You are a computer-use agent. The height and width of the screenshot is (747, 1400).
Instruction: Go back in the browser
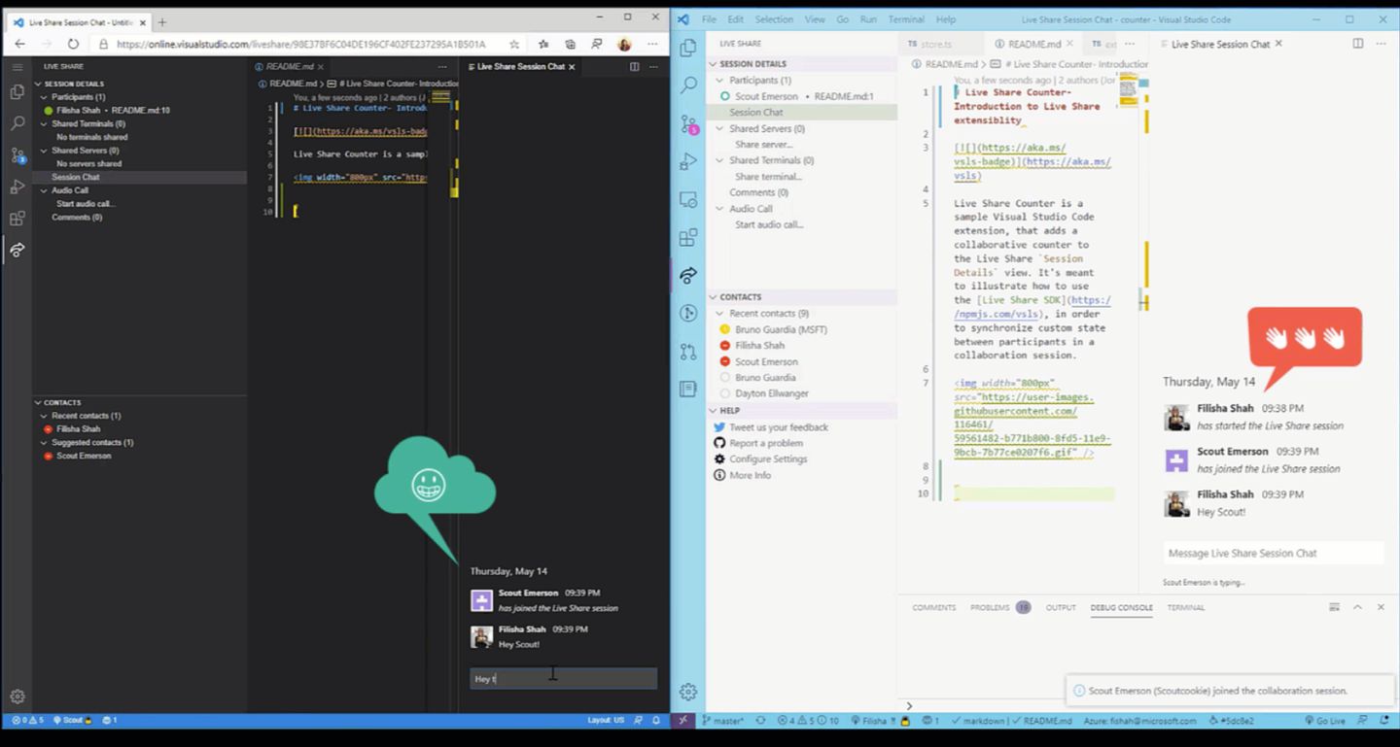[x=19, y=44]
